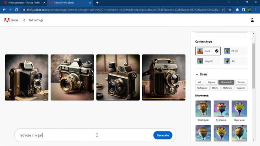Select the Themes styles filter
The width and height of the screenshot is (260, 146).
pyautogui.click(x=241, y=82)
